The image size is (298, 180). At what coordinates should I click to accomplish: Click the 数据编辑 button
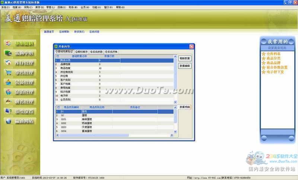click(185, 66)
